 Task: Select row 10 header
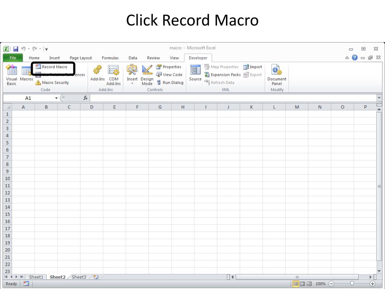click(x=8, y=178)
